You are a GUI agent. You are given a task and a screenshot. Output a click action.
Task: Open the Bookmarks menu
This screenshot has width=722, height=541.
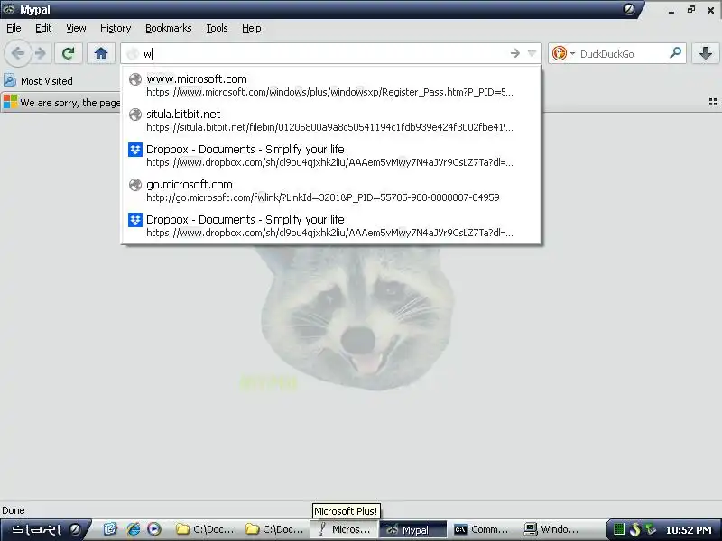point(169,28)
